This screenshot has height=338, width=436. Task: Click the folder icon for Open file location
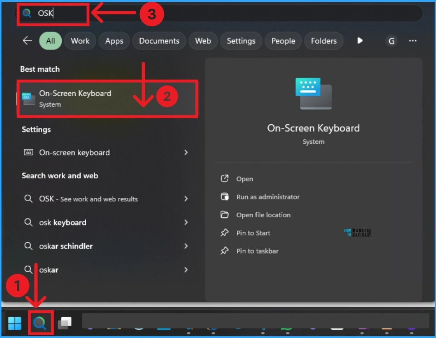[225, 215]
